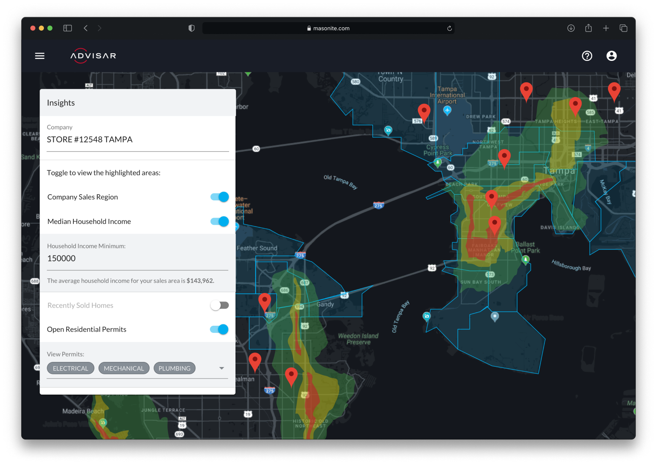Click the Advisar logo

pos(93,56)
